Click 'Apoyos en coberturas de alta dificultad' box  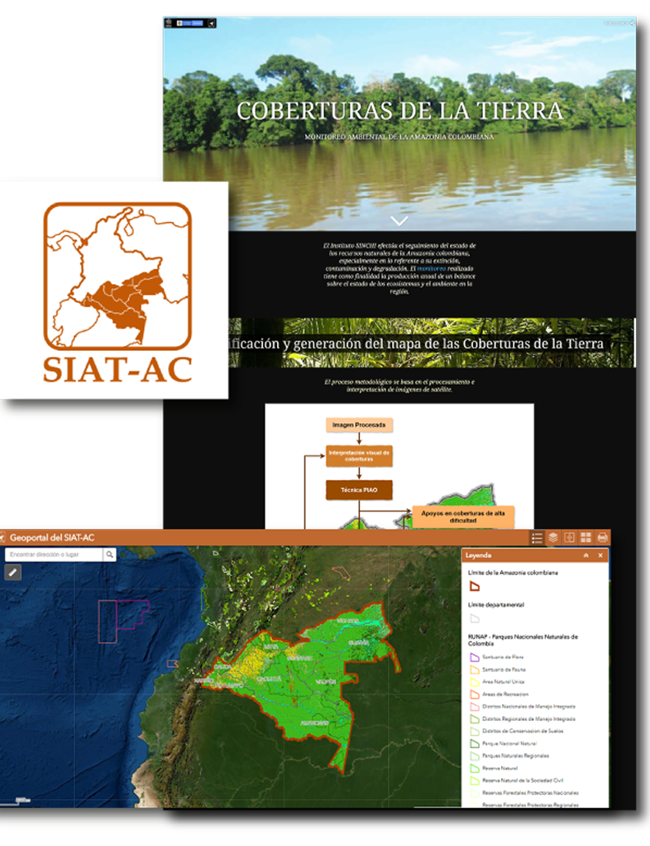[x=463, y=517]
